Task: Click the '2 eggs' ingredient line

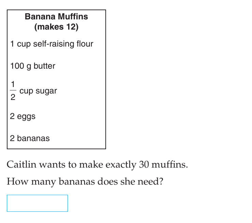Action: click(x=23, y=116)
